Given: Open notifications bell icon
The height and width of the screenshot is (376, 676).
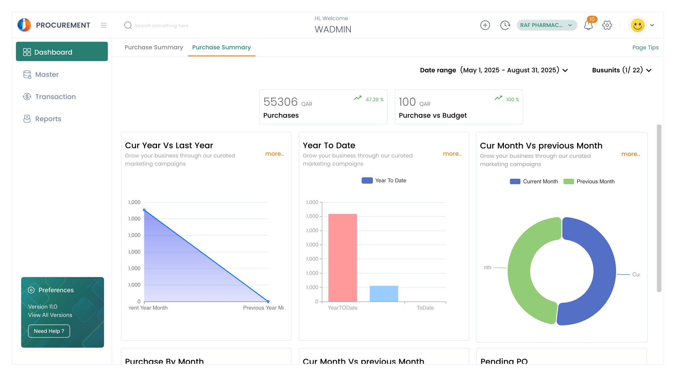Looking at the screenshot, I should click(589, 25).
